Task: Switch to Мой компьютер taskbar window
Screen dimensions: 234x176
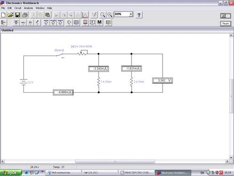Action: (x=63, y=173)
